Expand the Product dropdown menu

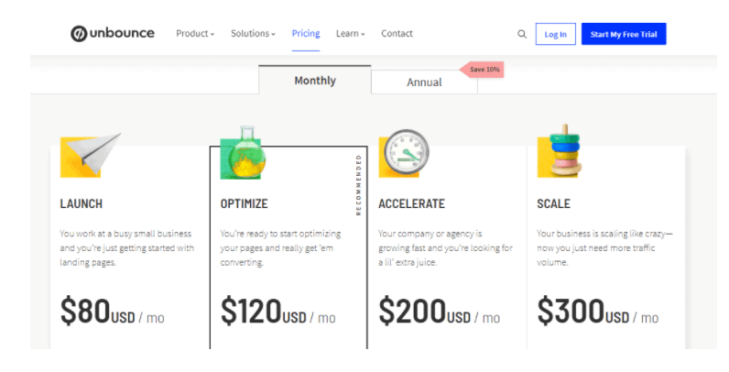(195, 34)
